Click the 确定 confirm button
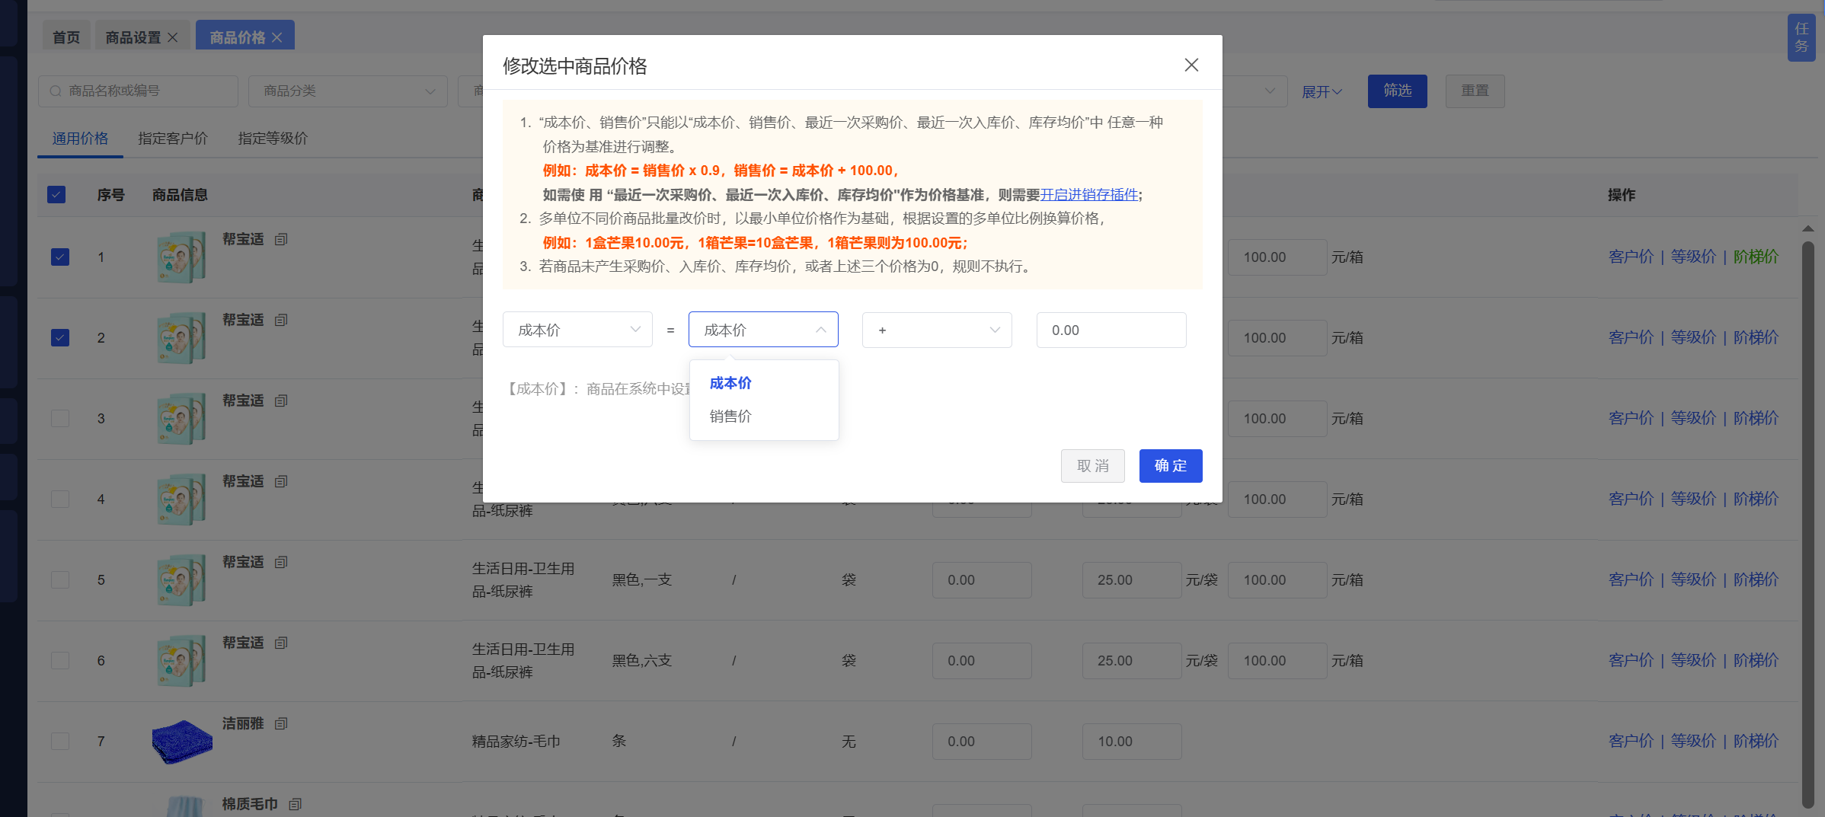Viewport: 1825px width, 817px height. pyautogui.click(x=1170, y=466)
